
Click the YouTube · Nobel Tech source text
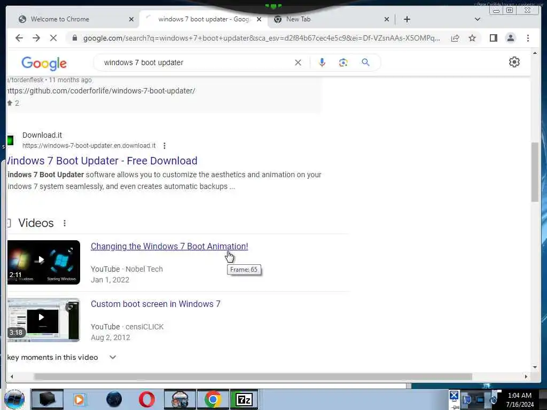click(x=127, y=269)
